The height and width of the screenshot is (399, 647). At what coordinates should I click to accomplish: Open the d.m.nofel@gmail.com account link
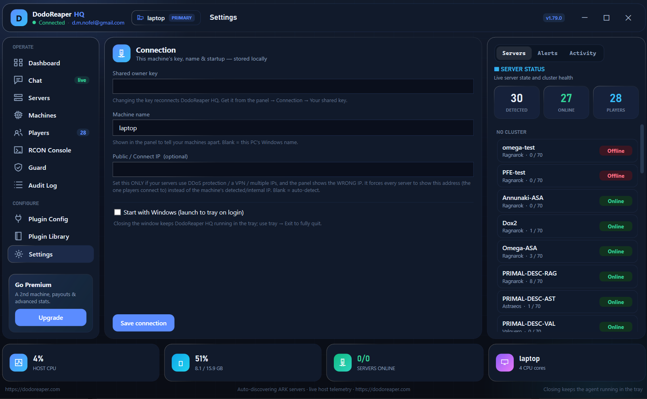point(98,23)
